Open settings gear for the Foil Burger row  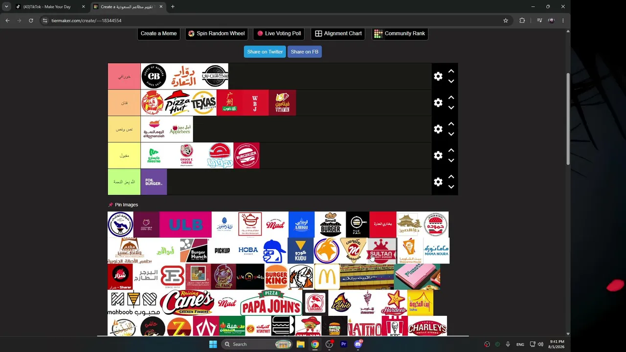point(438,182)
